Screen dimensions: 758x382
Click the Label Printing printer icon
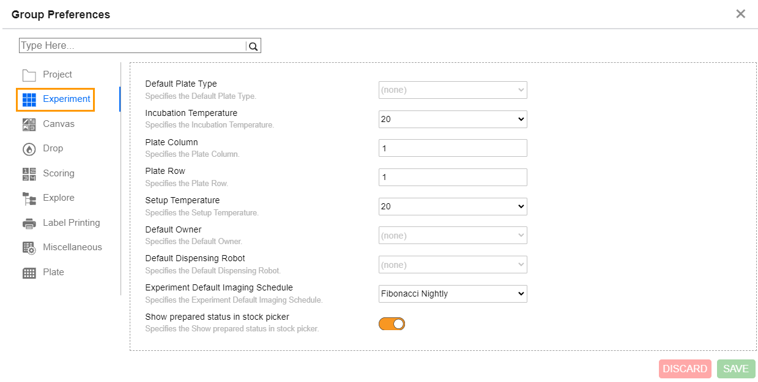click(x=29, y=223)
